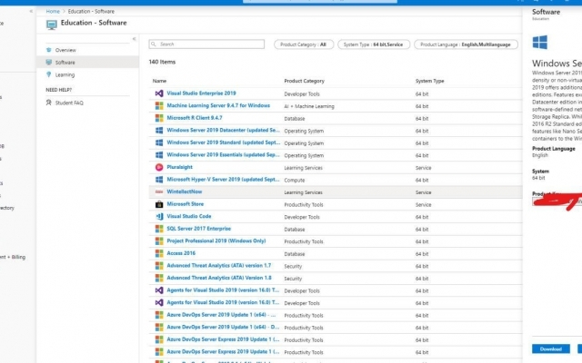This screenshot has height=363, width=582.
Task: Click the Access 2016 row icon
Action: (159, 253)
